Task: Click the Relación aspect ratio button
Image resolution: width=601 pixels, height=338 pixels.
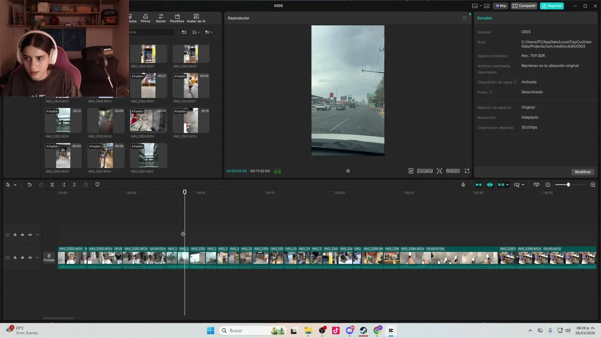Action: pos(453,171)
